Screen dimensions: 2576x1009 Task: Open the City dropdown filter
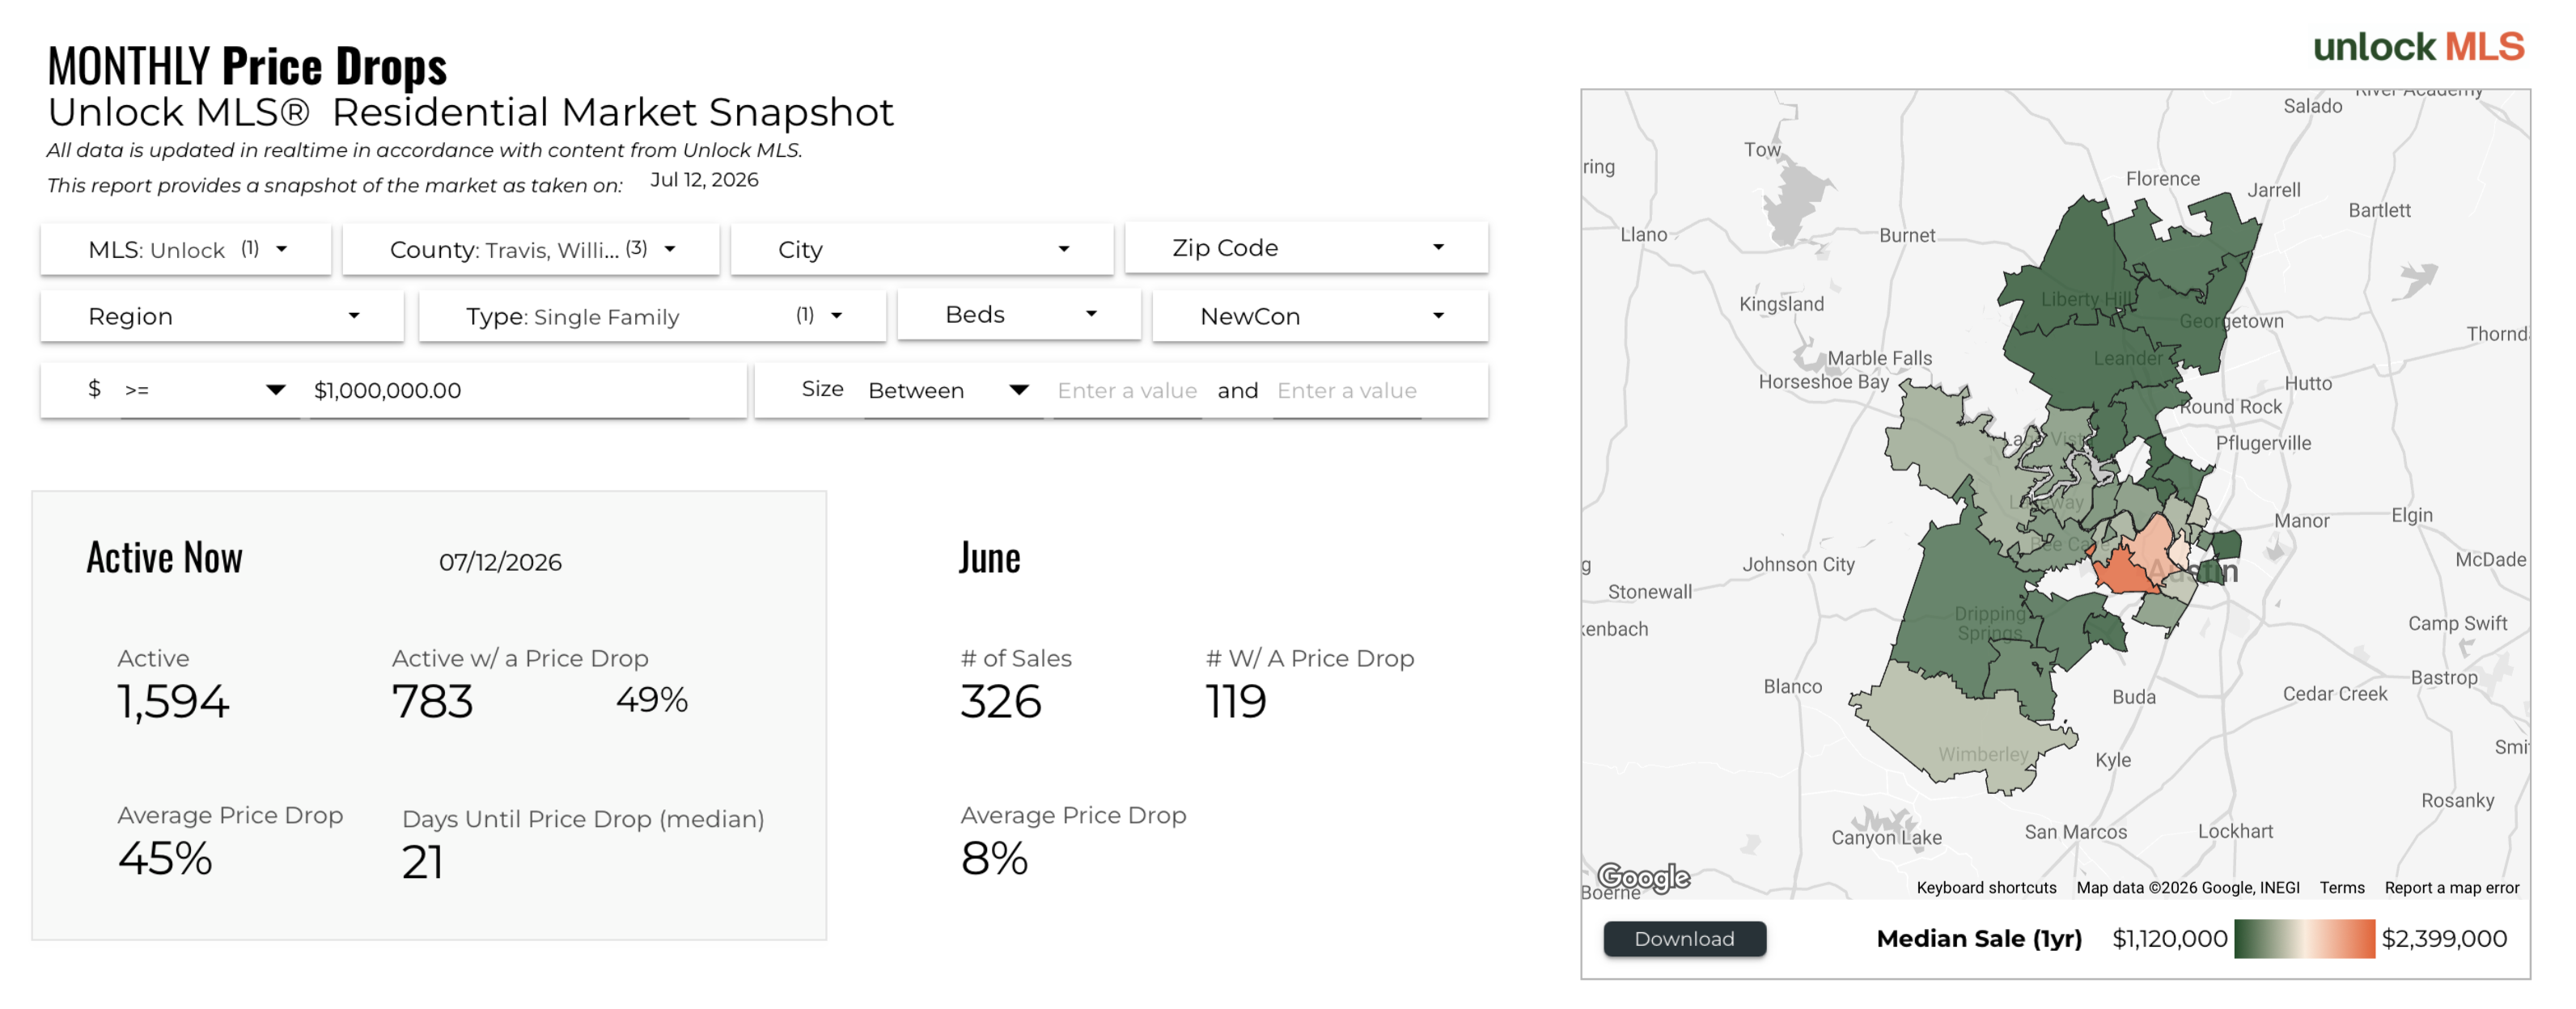(x=922, y=249)
